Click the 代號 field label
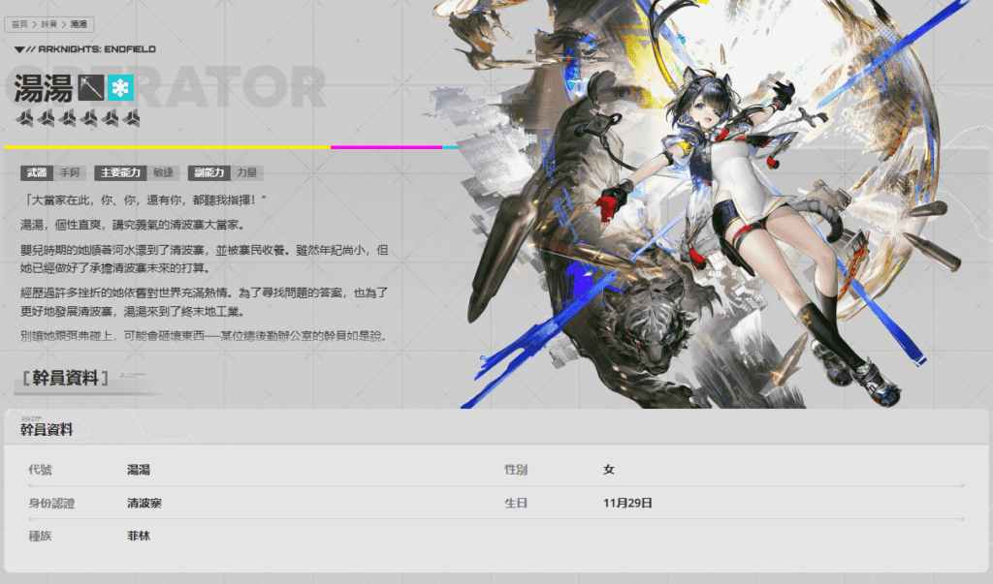993x584 pixels. pyautogui.click(x=40, y=470)
